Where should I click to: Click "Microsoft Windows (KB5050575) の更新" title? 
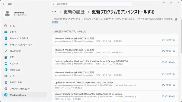pyautogui.click(x=74, y=50)
